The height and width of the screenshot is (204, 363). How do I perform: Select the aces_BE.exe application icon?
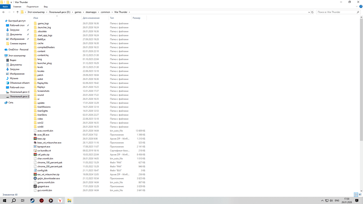(35, 135)
